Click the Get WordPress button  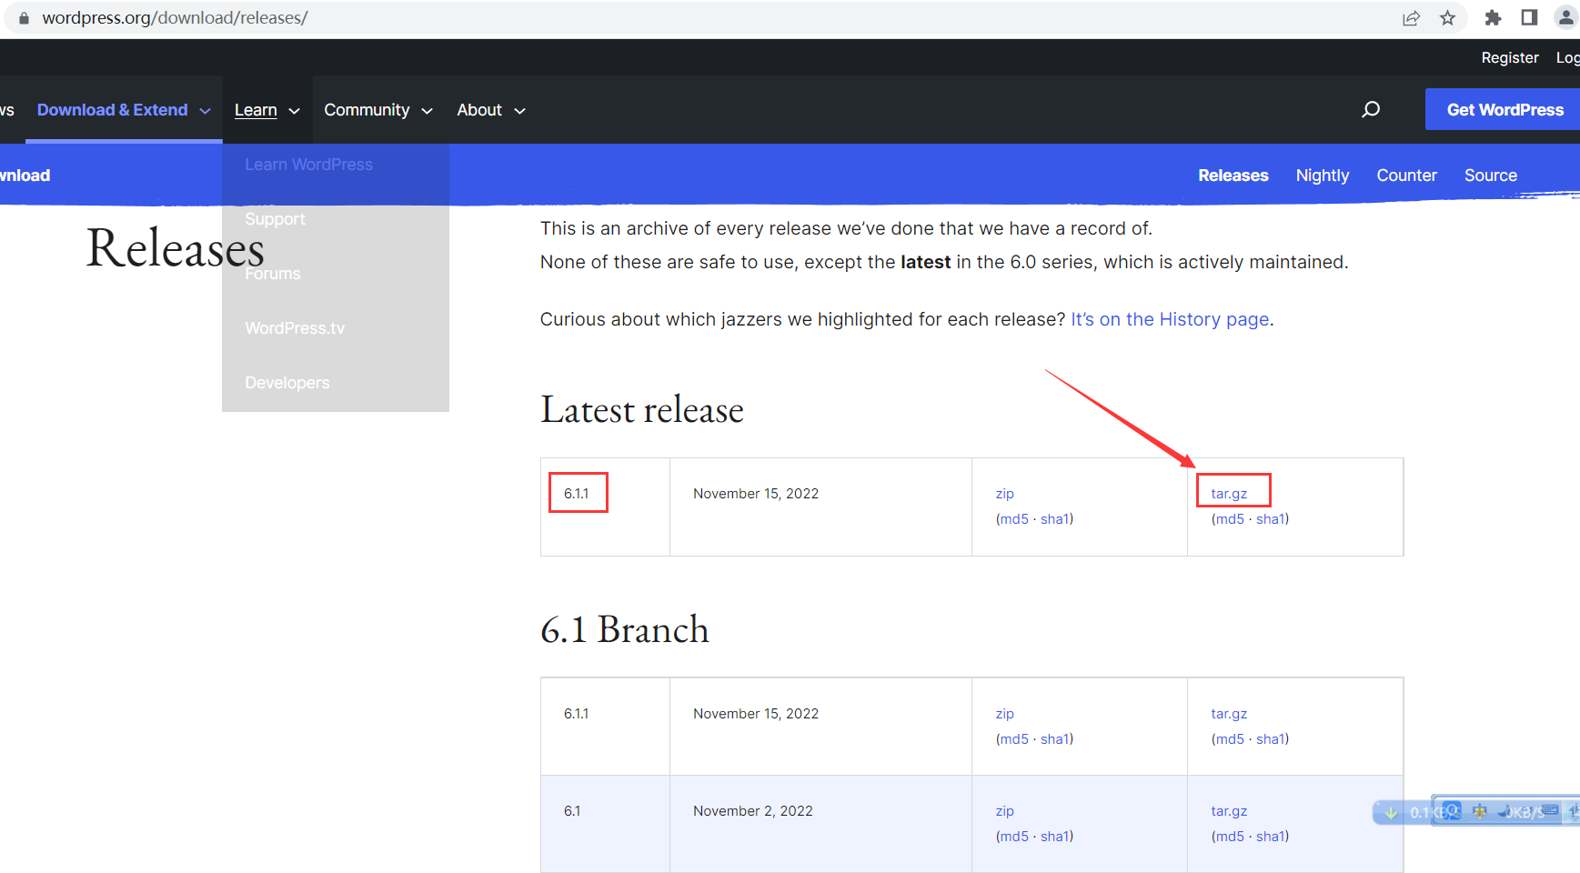[1505, 110]
